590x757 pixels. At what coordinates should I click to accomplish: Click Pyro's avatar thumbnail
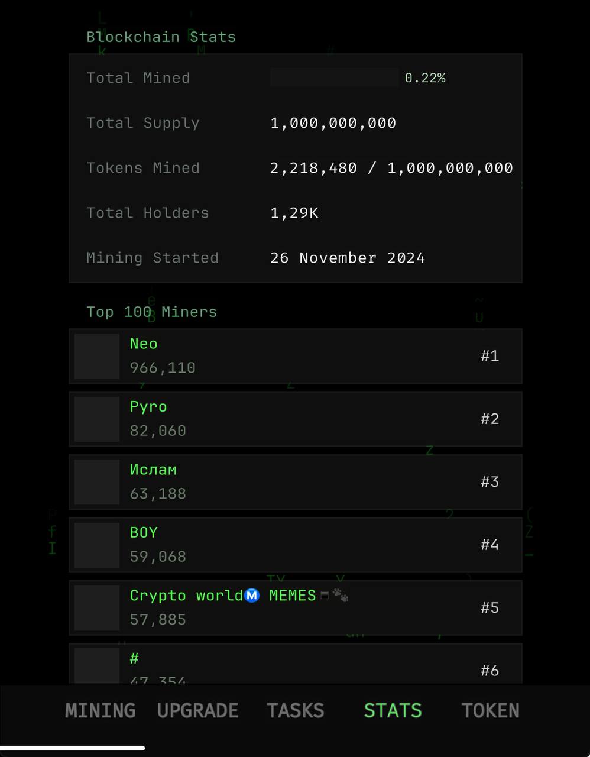coord(97,419)
